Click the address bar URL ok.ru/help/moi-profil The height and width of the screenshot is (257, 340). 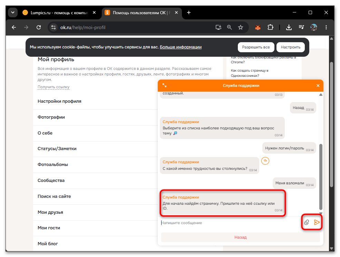83,27
